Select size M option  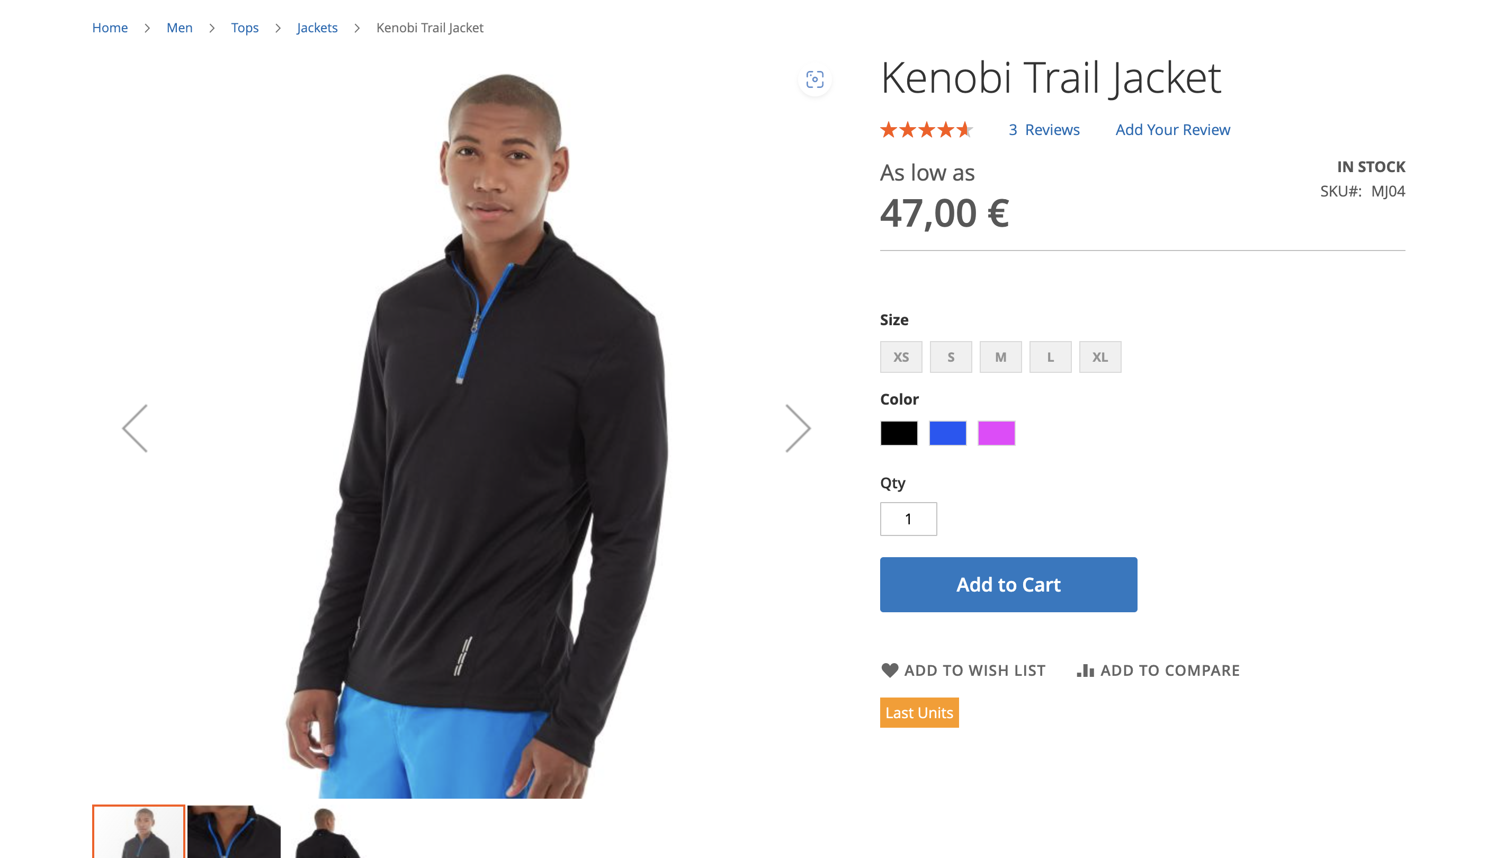coord(1000,357)
